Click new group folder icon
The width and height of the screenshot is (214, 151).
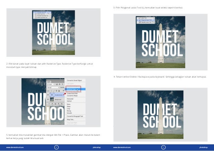tap(62, 104)
